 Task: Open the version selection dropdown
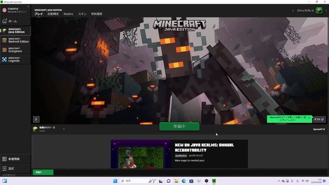[49, 129]
